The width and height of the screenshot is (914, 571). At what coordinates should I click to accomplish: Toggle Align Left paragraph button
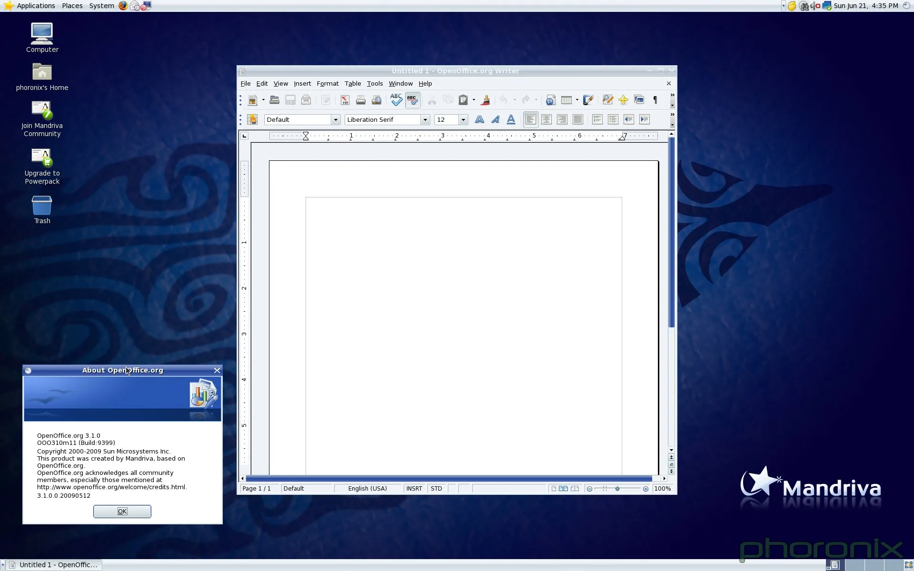530,119
